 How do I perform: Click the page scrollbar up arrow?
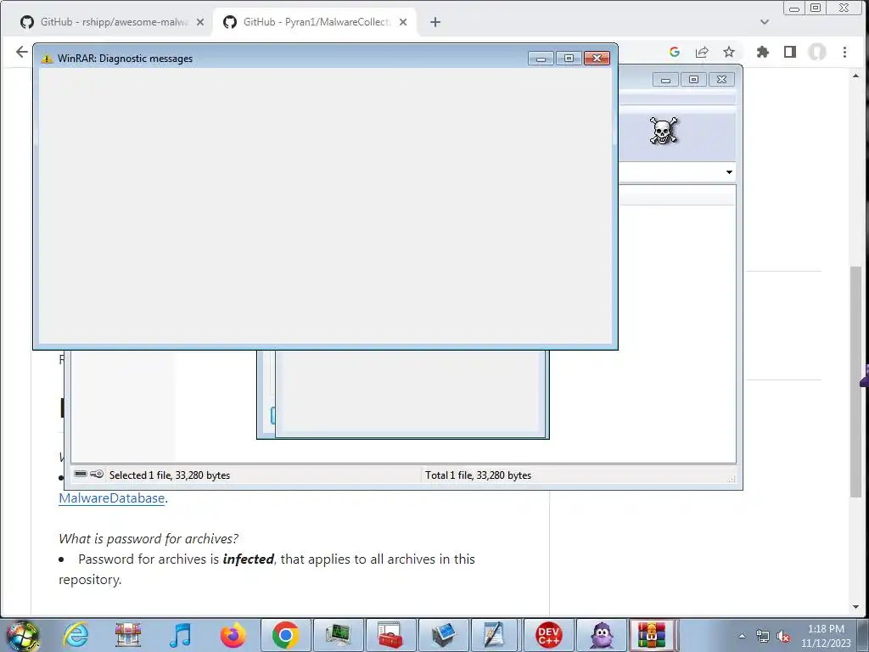tap(855, 76)
